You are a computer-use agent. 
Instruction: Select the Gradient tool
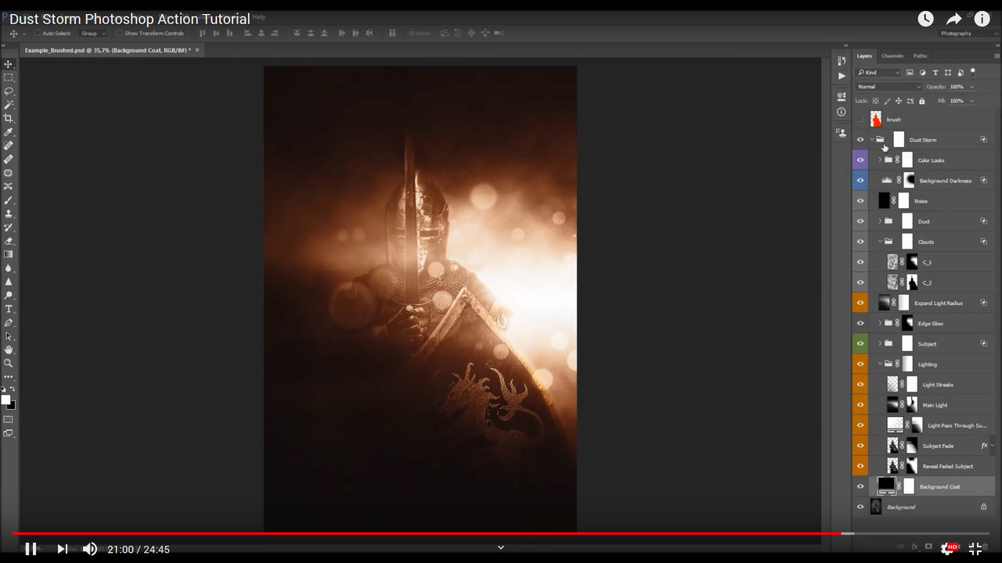coord(9,254)
